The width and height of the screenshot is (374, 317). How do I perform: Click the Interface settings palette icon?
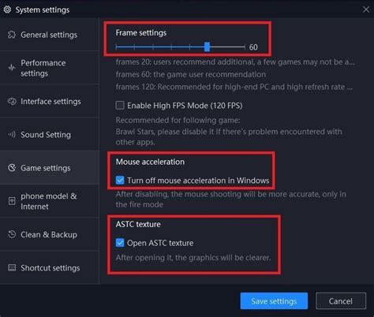pos(12,101)
